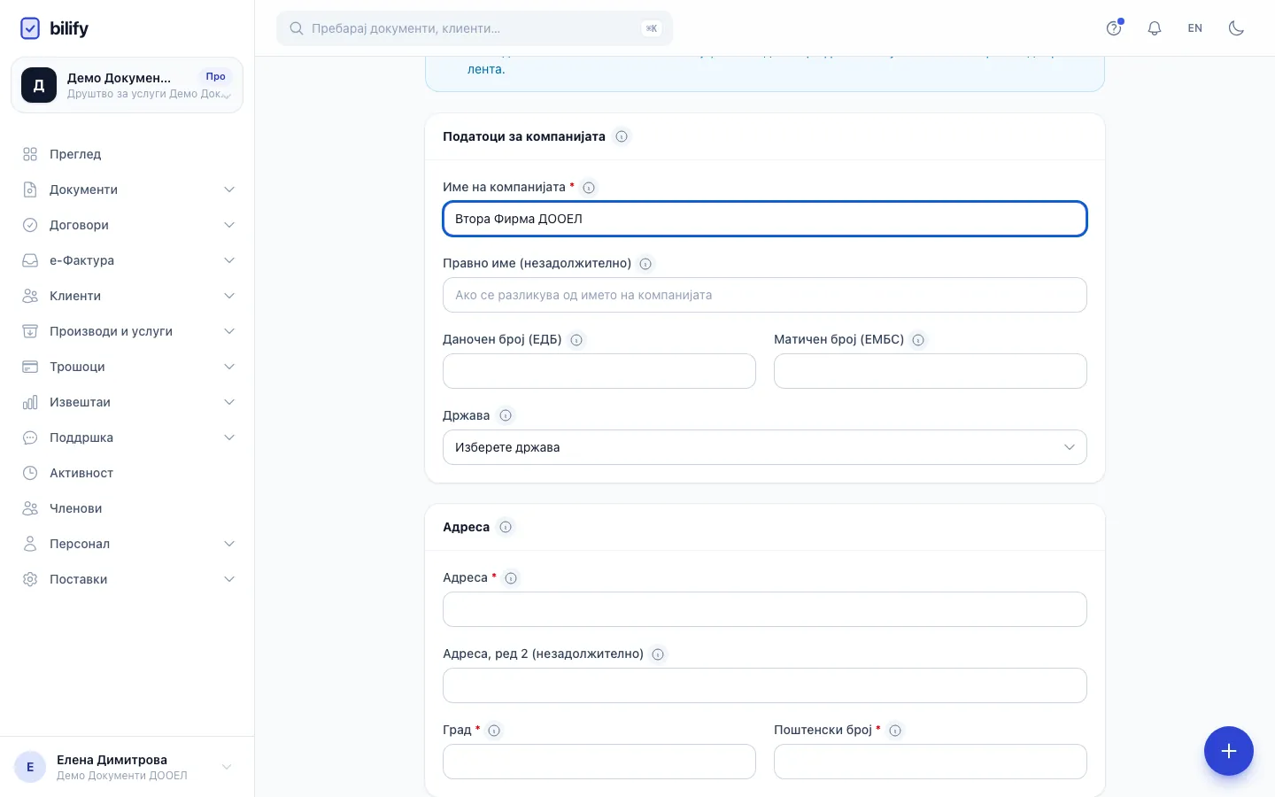
Task: Expand the е-Фактура chevron
Action: (229, 260)
